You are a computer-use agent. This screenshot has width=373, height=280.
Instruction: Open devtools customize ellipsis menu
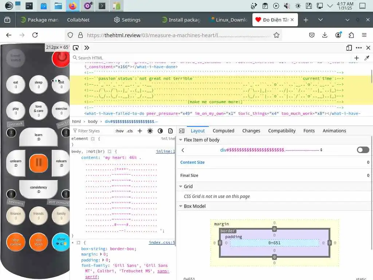click(359, 48)
